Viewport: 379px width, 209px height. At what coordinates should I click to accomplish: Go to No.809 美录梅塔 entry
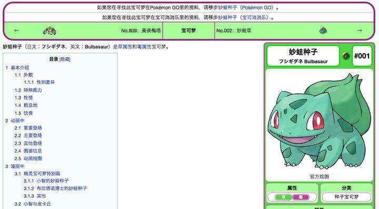pyautogui.click(x=141, y=31)
